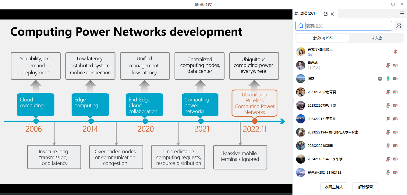Screen dimensions: 407x195
Task: Click camera-off icon for 2023222171王卫东
Action: 395,119
